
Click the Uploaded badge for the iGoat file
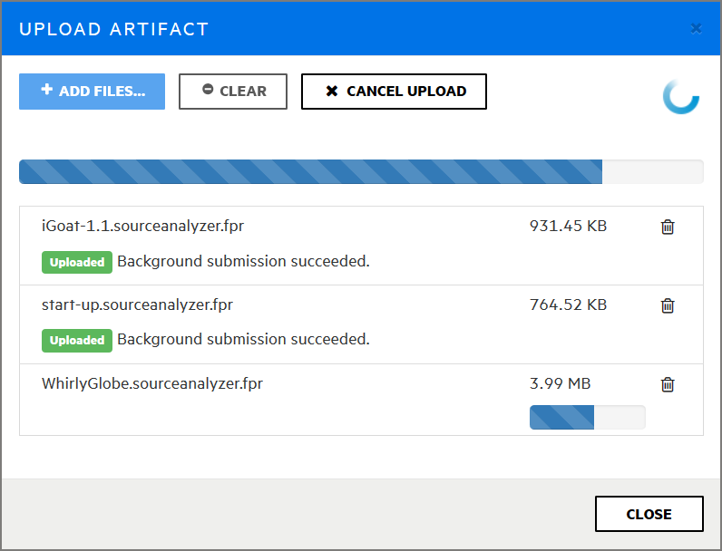click(x=76, y=262)
